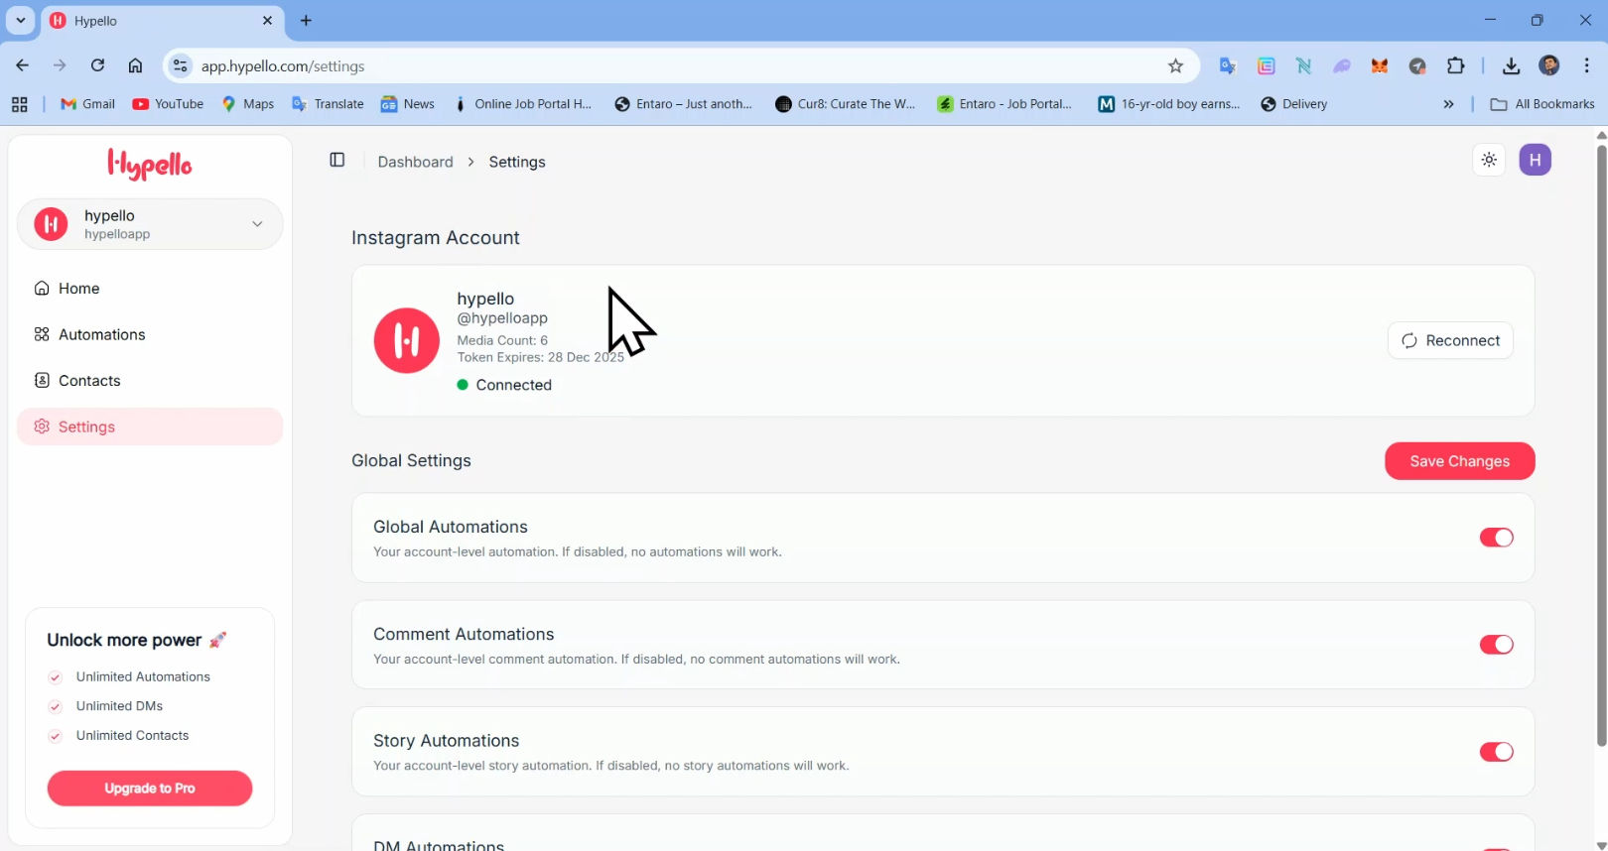The height and width of the screenshot is (851, 1608).
Task: Open the Delivery bookmark
Action: [x=1293, y=104]
